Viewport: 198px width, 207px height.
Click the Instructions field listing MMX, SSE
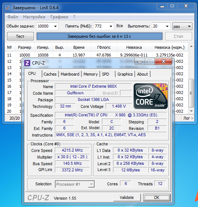[111, 135]
